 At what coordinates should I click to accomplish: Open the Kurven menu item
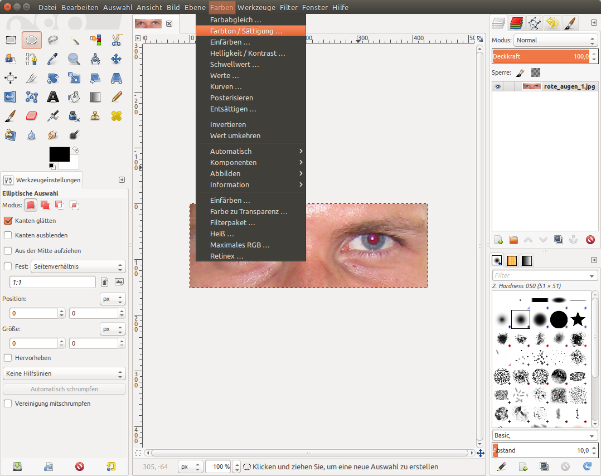[226, 87]
